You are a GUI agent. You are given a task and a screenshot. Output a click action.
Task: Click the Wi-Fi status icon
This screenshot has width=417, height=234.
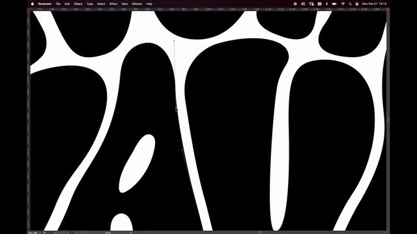(343, 4)
